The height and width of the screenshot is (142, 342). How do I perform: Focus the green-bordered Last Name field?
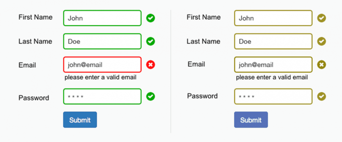tap(102, 41)
